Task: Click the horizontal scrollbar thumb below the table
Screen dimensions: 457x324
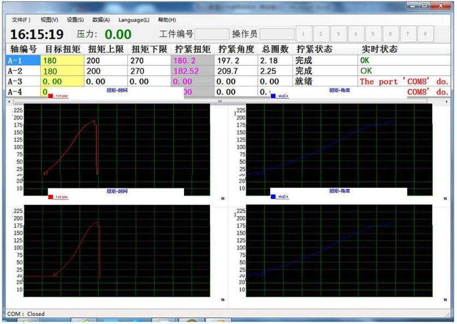Action: pyautogui.click(x=220, y=102)
